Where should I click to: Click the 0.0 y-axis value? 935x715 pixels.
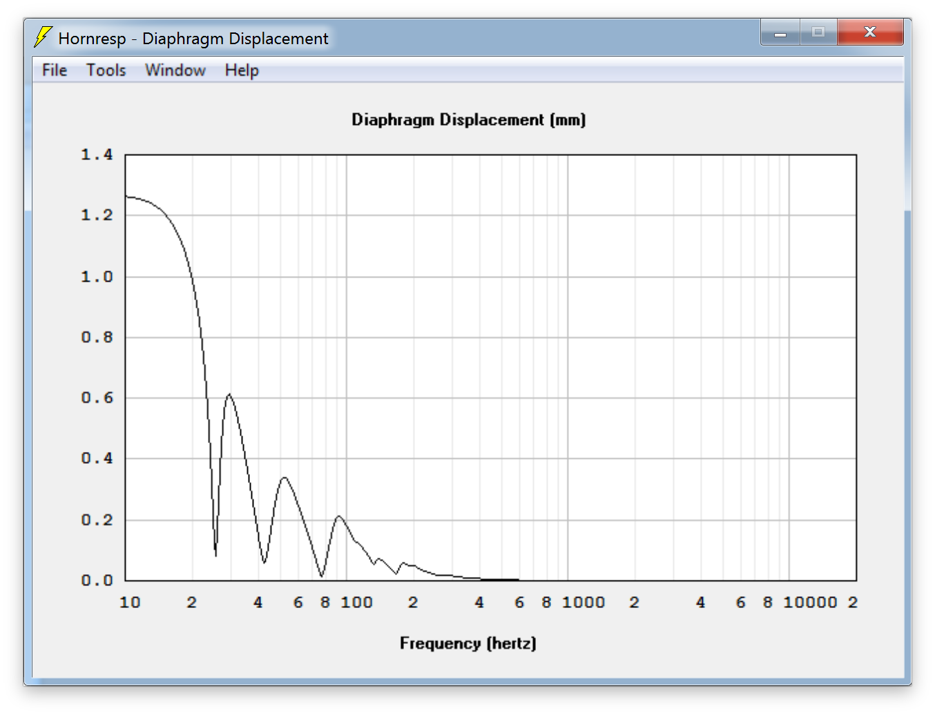(97, 580)
